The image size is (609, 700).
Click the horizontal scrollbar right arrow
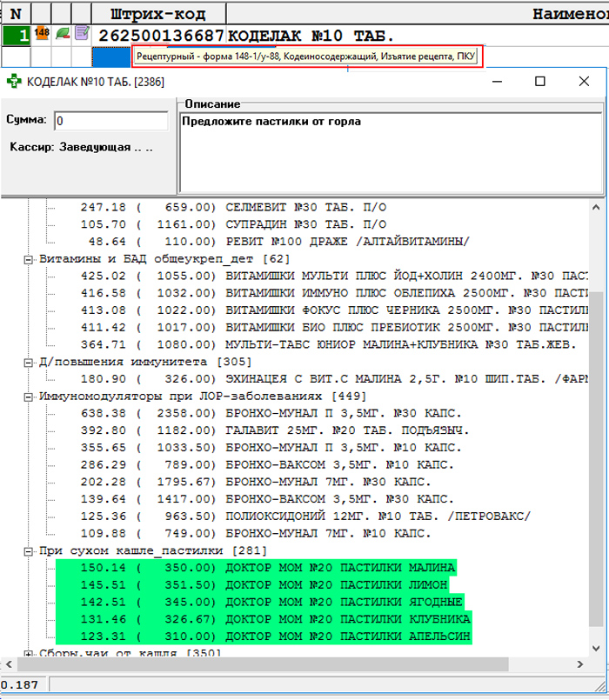(x=580, y=664)
